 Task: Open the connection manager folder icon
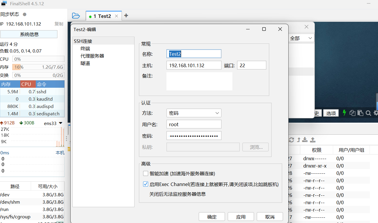click(76, 16)
